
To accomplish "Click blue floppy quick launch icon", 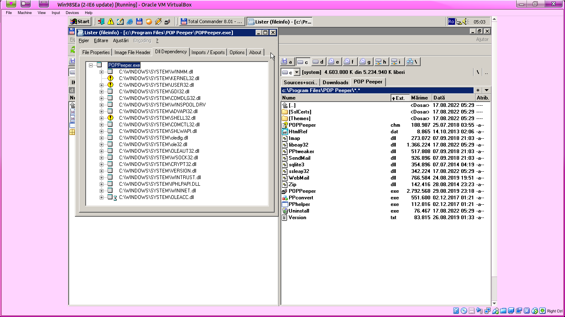I will pyautogui.click(x=139, y=21).
